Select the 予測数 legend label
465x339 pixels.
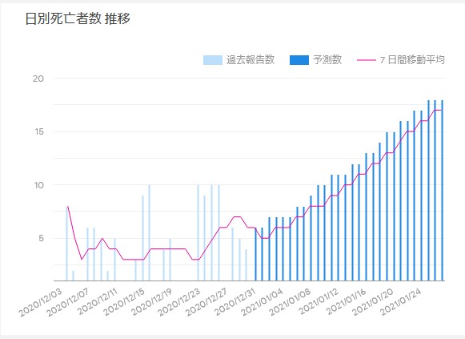pos(327,60)
